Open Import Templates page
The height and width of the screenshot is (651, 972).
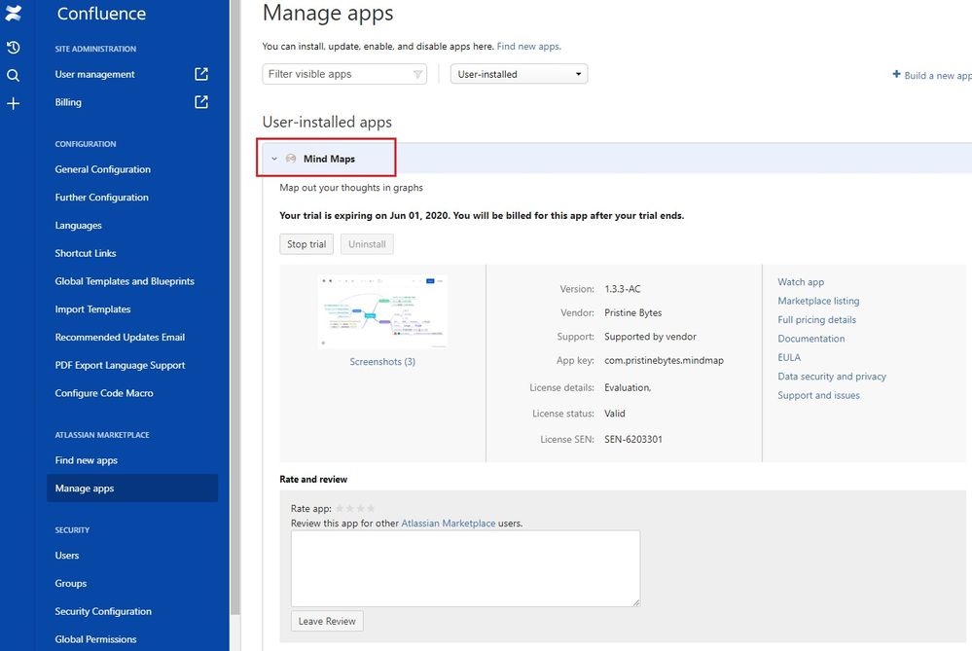(x=93, y=308)
